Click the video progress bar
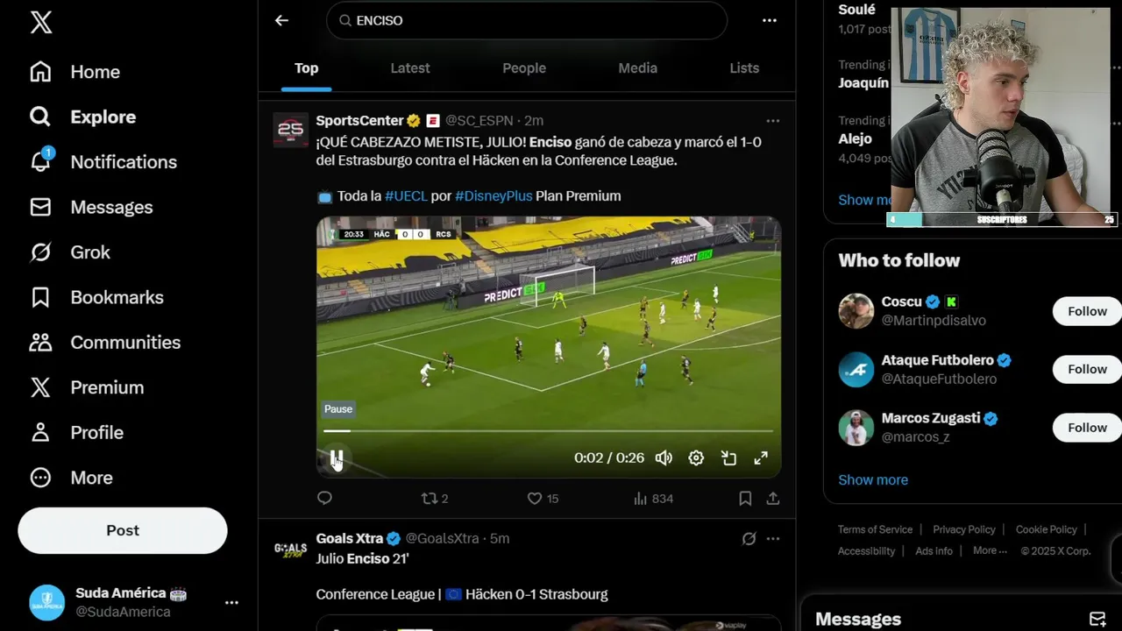 pyautogui.click(x=548, y=431)
